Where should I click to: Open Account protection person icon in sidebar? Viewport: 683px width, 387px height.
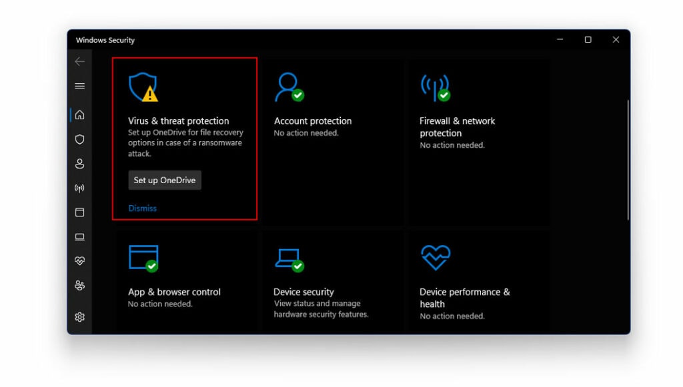tap(80, 163)
